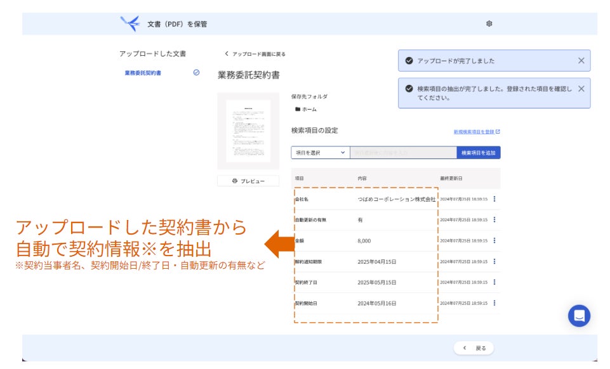
Task: Click the 契約開始日 item label
Action: pyautogui.click(x=306, y=303)
